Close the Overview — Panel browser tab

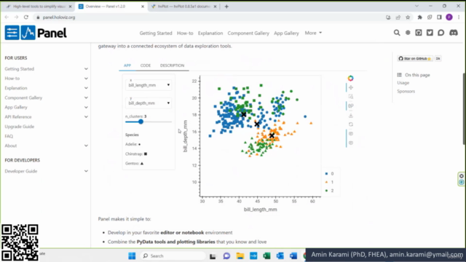143,7
